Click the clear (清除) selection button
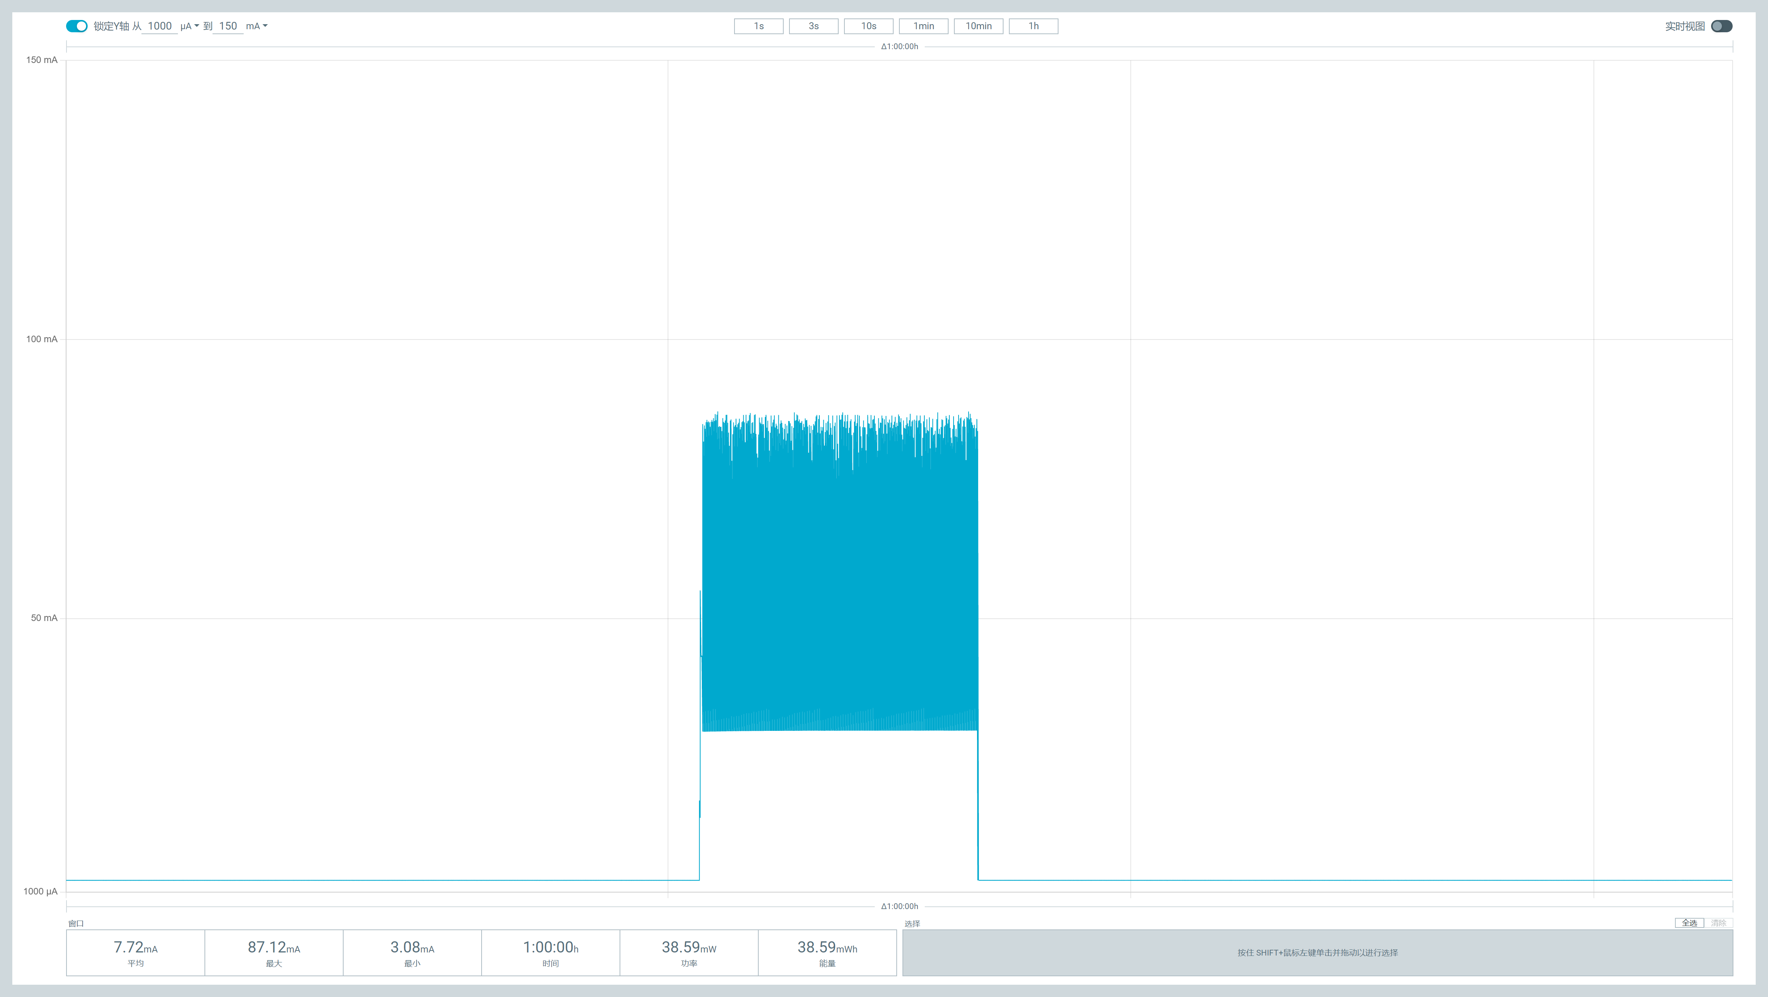The height and width of the screenshot is (997, 1768). (x=1718, y=923)
